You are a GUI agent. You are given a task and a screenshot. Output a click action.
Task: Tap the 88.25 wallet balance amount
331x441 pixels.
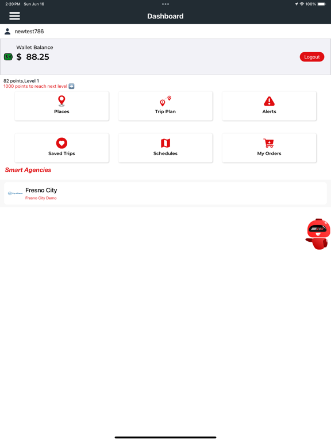(38, 57)
